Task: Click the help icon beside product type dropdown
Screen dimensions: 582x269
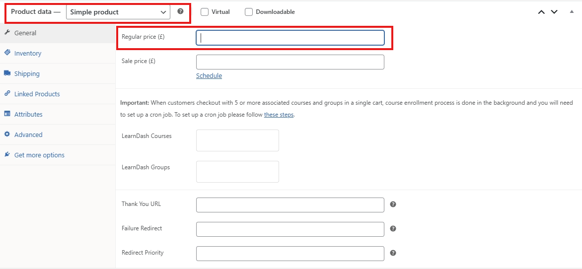Action: 180,11
